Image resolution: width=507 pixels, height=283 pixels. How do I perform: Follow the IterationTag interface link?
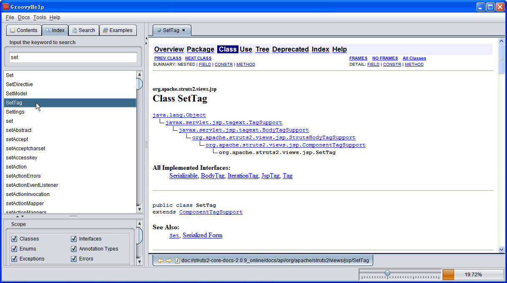click(243, 176)
